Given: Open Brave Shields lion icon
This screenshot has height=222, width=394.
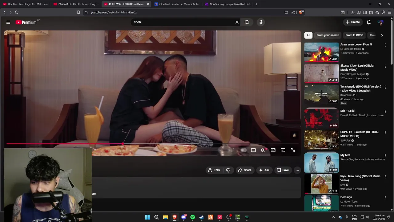Looking at the screenshot, I should click(301, 12).
